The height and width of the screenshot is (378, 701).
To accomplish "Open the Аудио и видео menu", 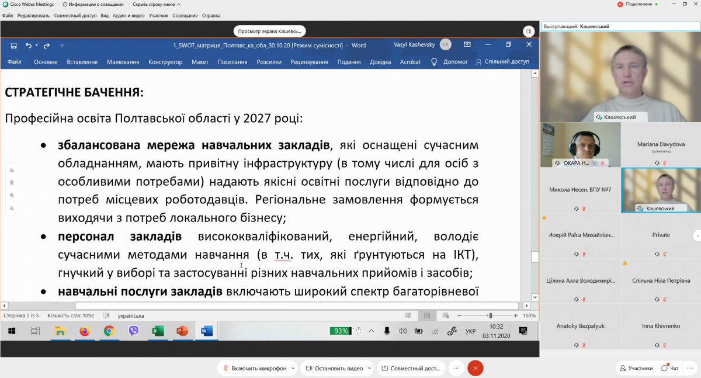I will [129, 16].
